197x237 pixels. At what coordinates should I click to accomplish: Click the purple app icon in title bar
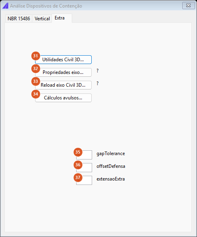6,6
